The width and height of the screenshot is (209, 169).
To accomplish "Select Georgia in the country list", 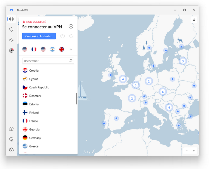I will (48, 129).
